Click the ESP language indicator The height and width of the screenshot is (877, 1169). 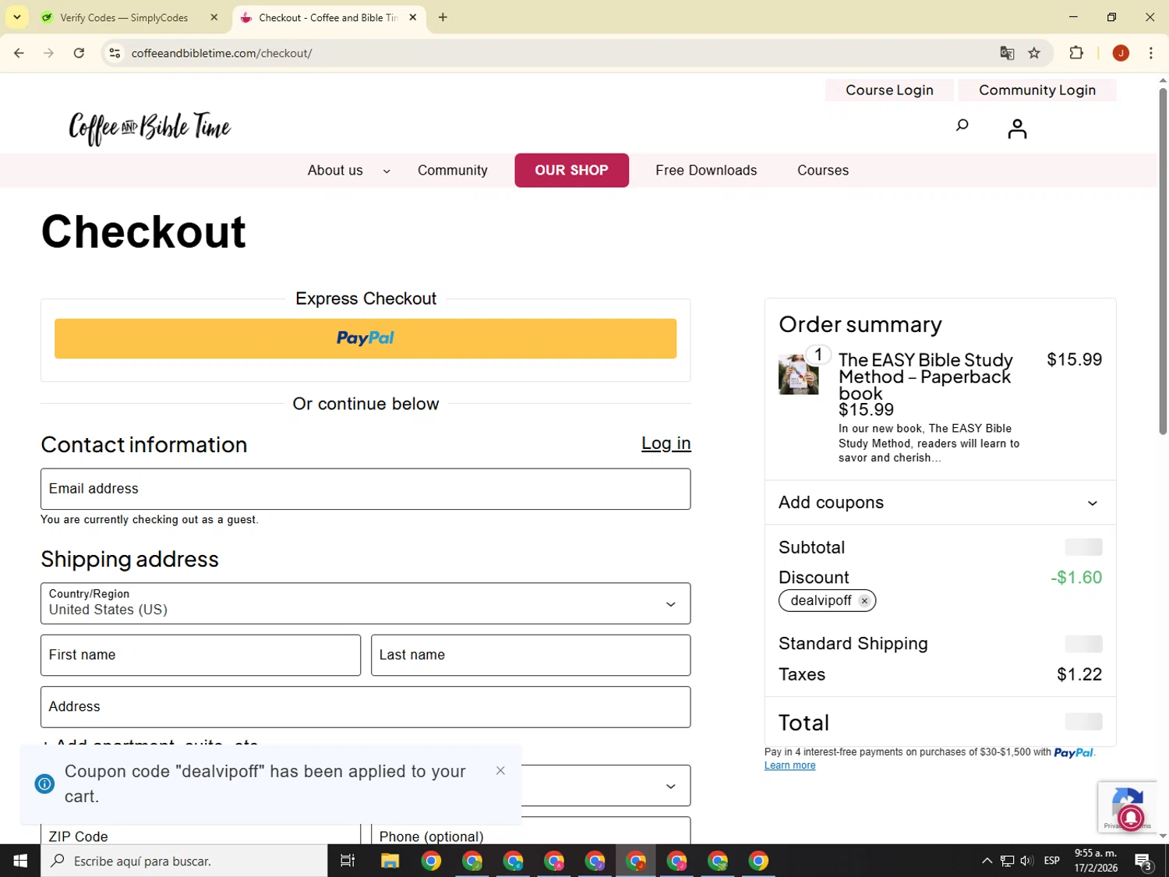(x=1052, y=861)
